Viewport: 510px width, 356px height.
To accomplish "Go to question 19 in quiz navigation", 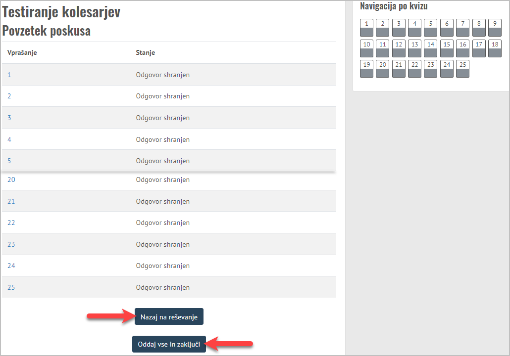I will pyautogui.click(x=366, y=69).
